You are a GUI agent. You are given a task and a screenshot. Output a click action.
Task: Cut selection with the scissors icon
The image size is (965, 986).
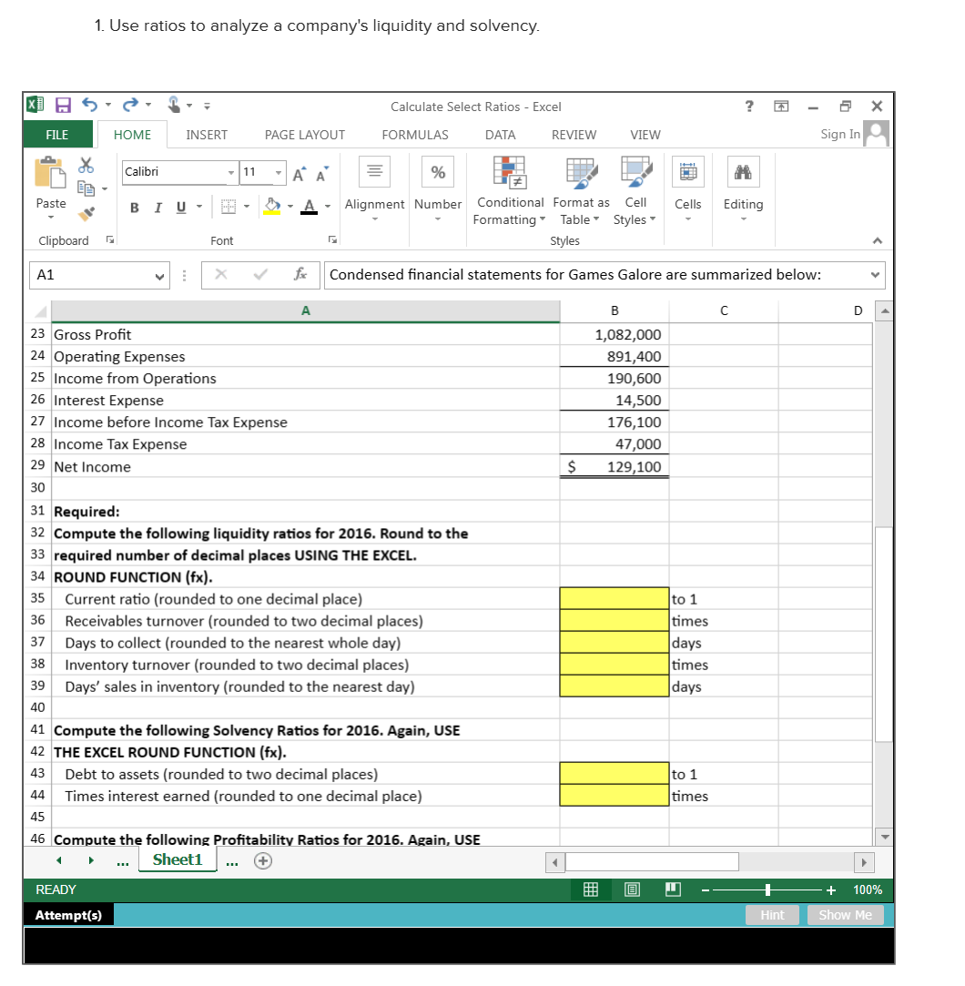86,166
